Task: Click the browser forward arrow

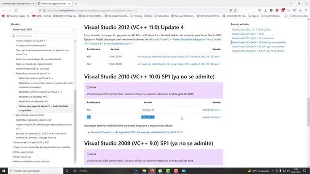Action: [10, 10]
